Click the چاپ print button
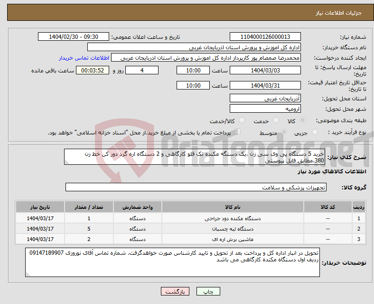374x304 pixels. point(208,291)
